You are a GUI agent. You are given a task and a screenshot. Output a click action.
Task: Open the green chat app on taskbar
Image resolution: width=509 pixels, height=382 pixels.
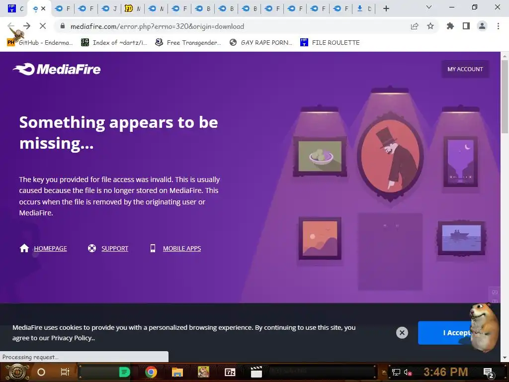point(124,372)
